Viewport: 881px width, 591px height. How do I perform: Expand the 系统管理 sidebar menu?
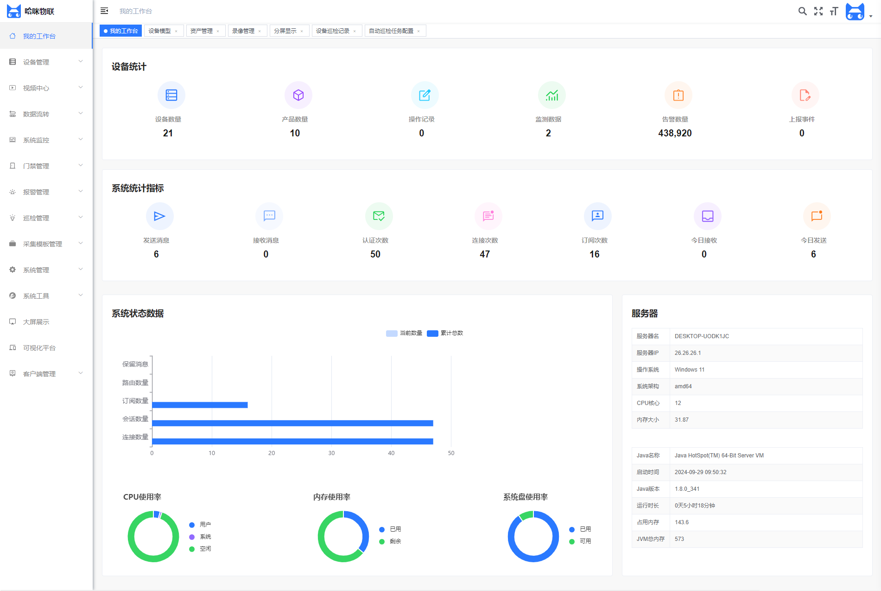46,270
